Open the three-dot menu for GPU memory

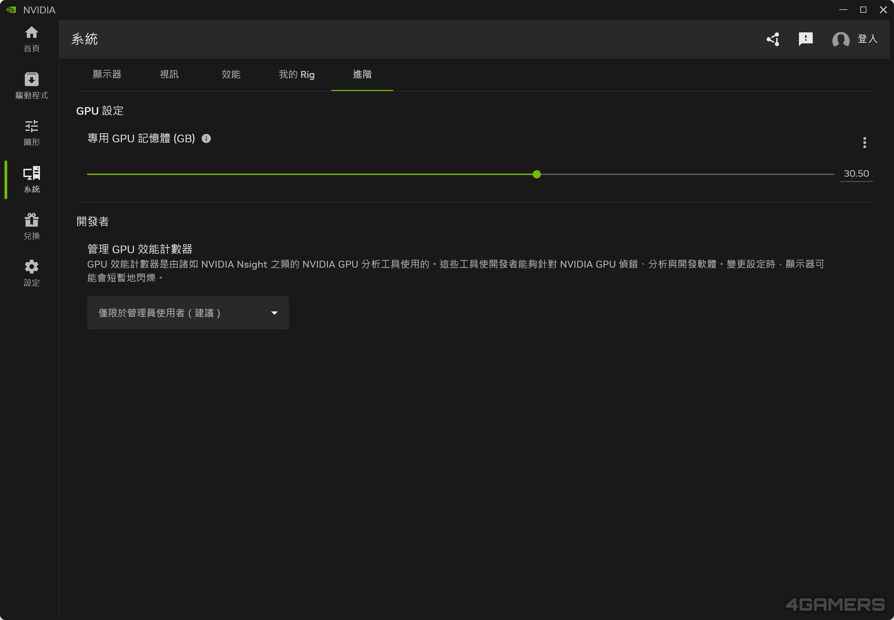pyautogui.click(x=864, y=143)
